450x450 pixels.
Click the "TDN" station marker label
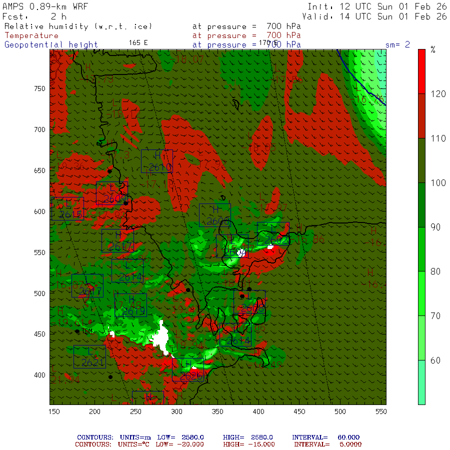(87, 331)
